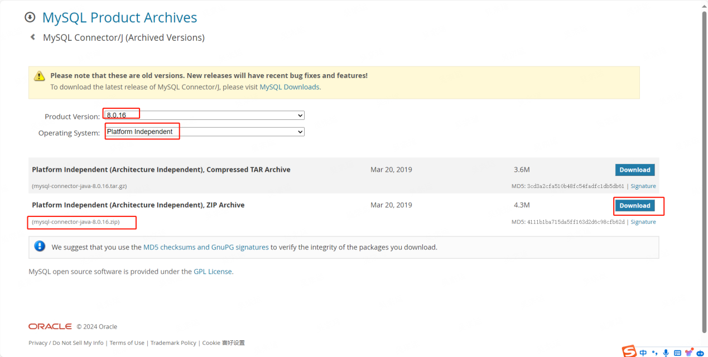
Task: Click the vertical page scrollbar
Action: 704,173
